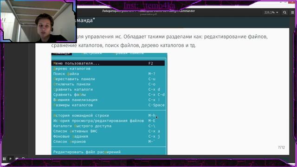Click the 'F2' shortcut label
The height and width of the screenshot is (167, 297).
pyautogui.click(x=150, y=63)
